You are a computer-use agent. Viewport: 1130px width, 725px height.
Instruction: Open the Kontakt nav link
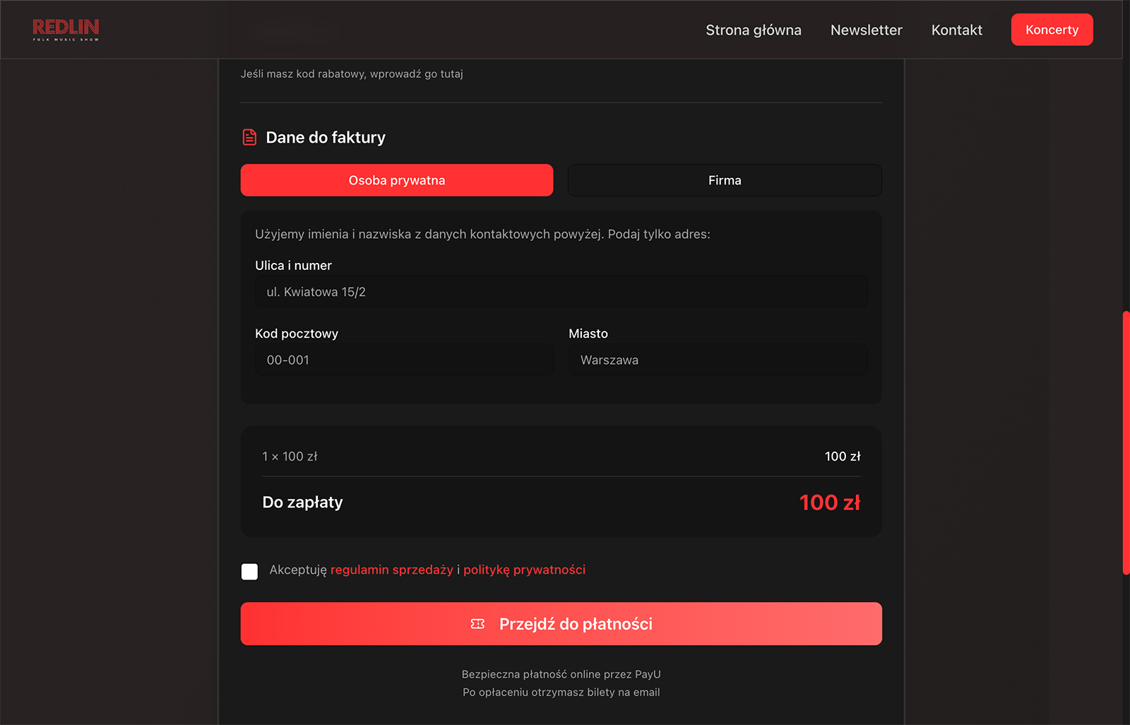pyautogui.click(x=956, y=30)
